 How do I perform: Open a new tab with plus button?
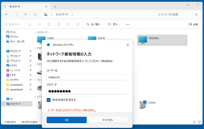click(55, 7)
